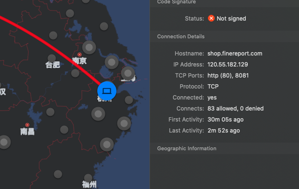Viewport: 299px width, 189px height.
Task: Click the gray marker directly above 福州 label
Action: (x=88, y=178)
